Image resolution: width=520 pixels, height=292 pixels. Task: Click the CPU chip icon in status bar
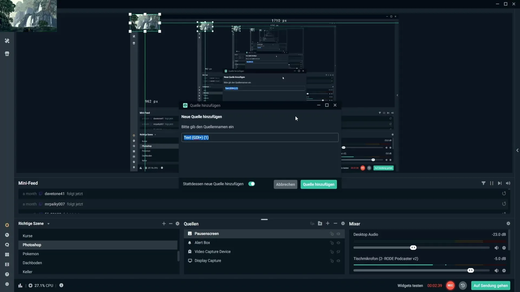click(30, 286)
